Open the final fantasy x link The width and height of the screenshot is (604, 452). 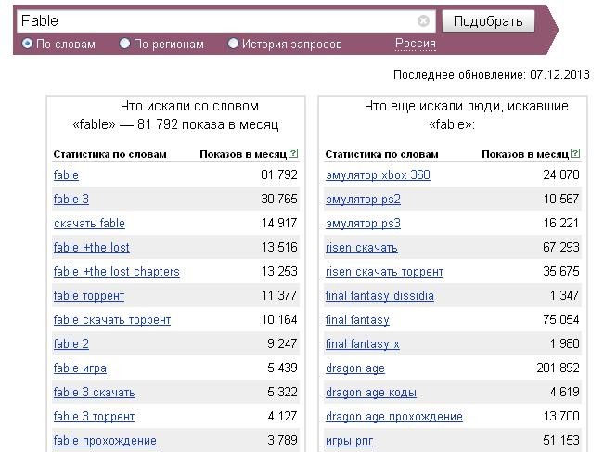coord(363,343)
